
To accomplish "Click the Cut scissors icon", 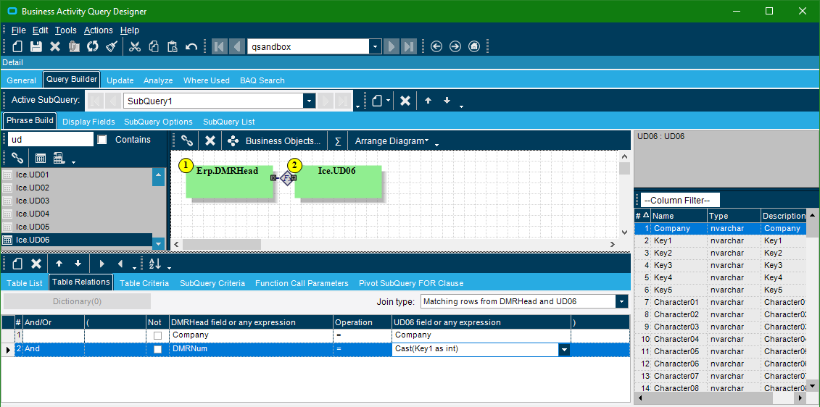I will point(135,46).
